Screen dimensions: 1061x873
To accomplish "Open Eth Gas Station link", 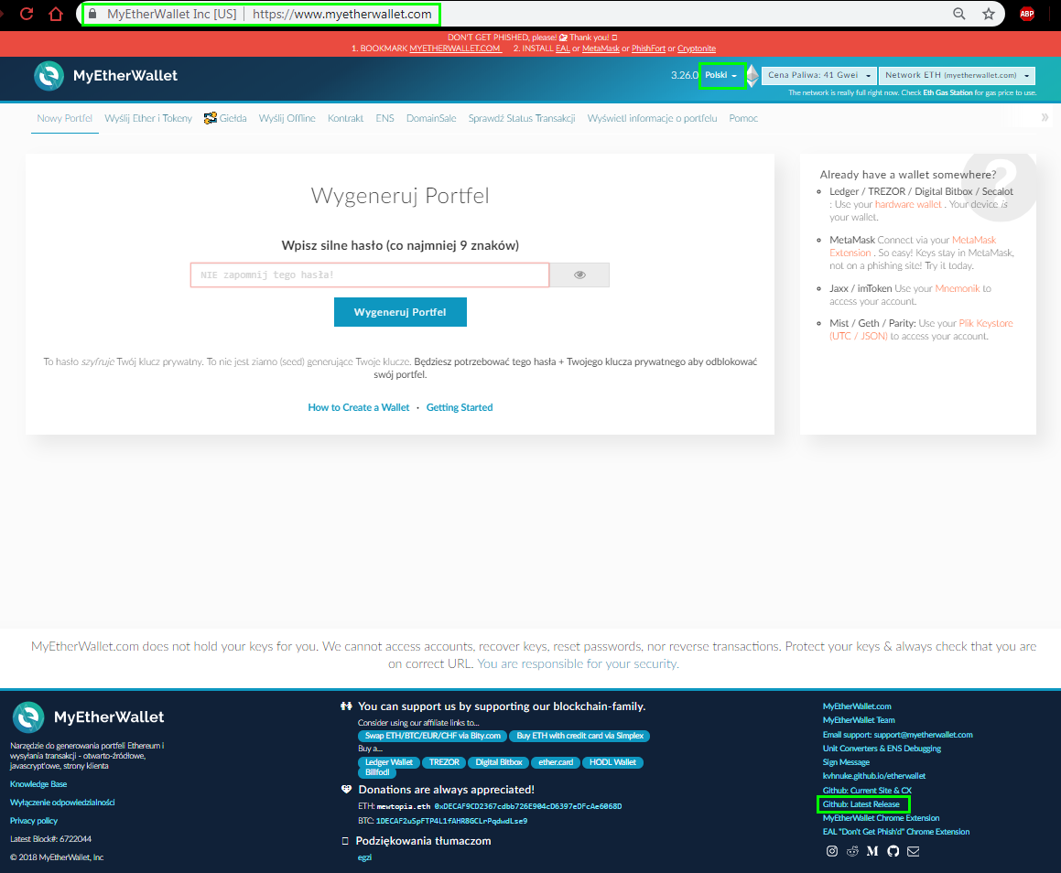I will click(947, 92).
